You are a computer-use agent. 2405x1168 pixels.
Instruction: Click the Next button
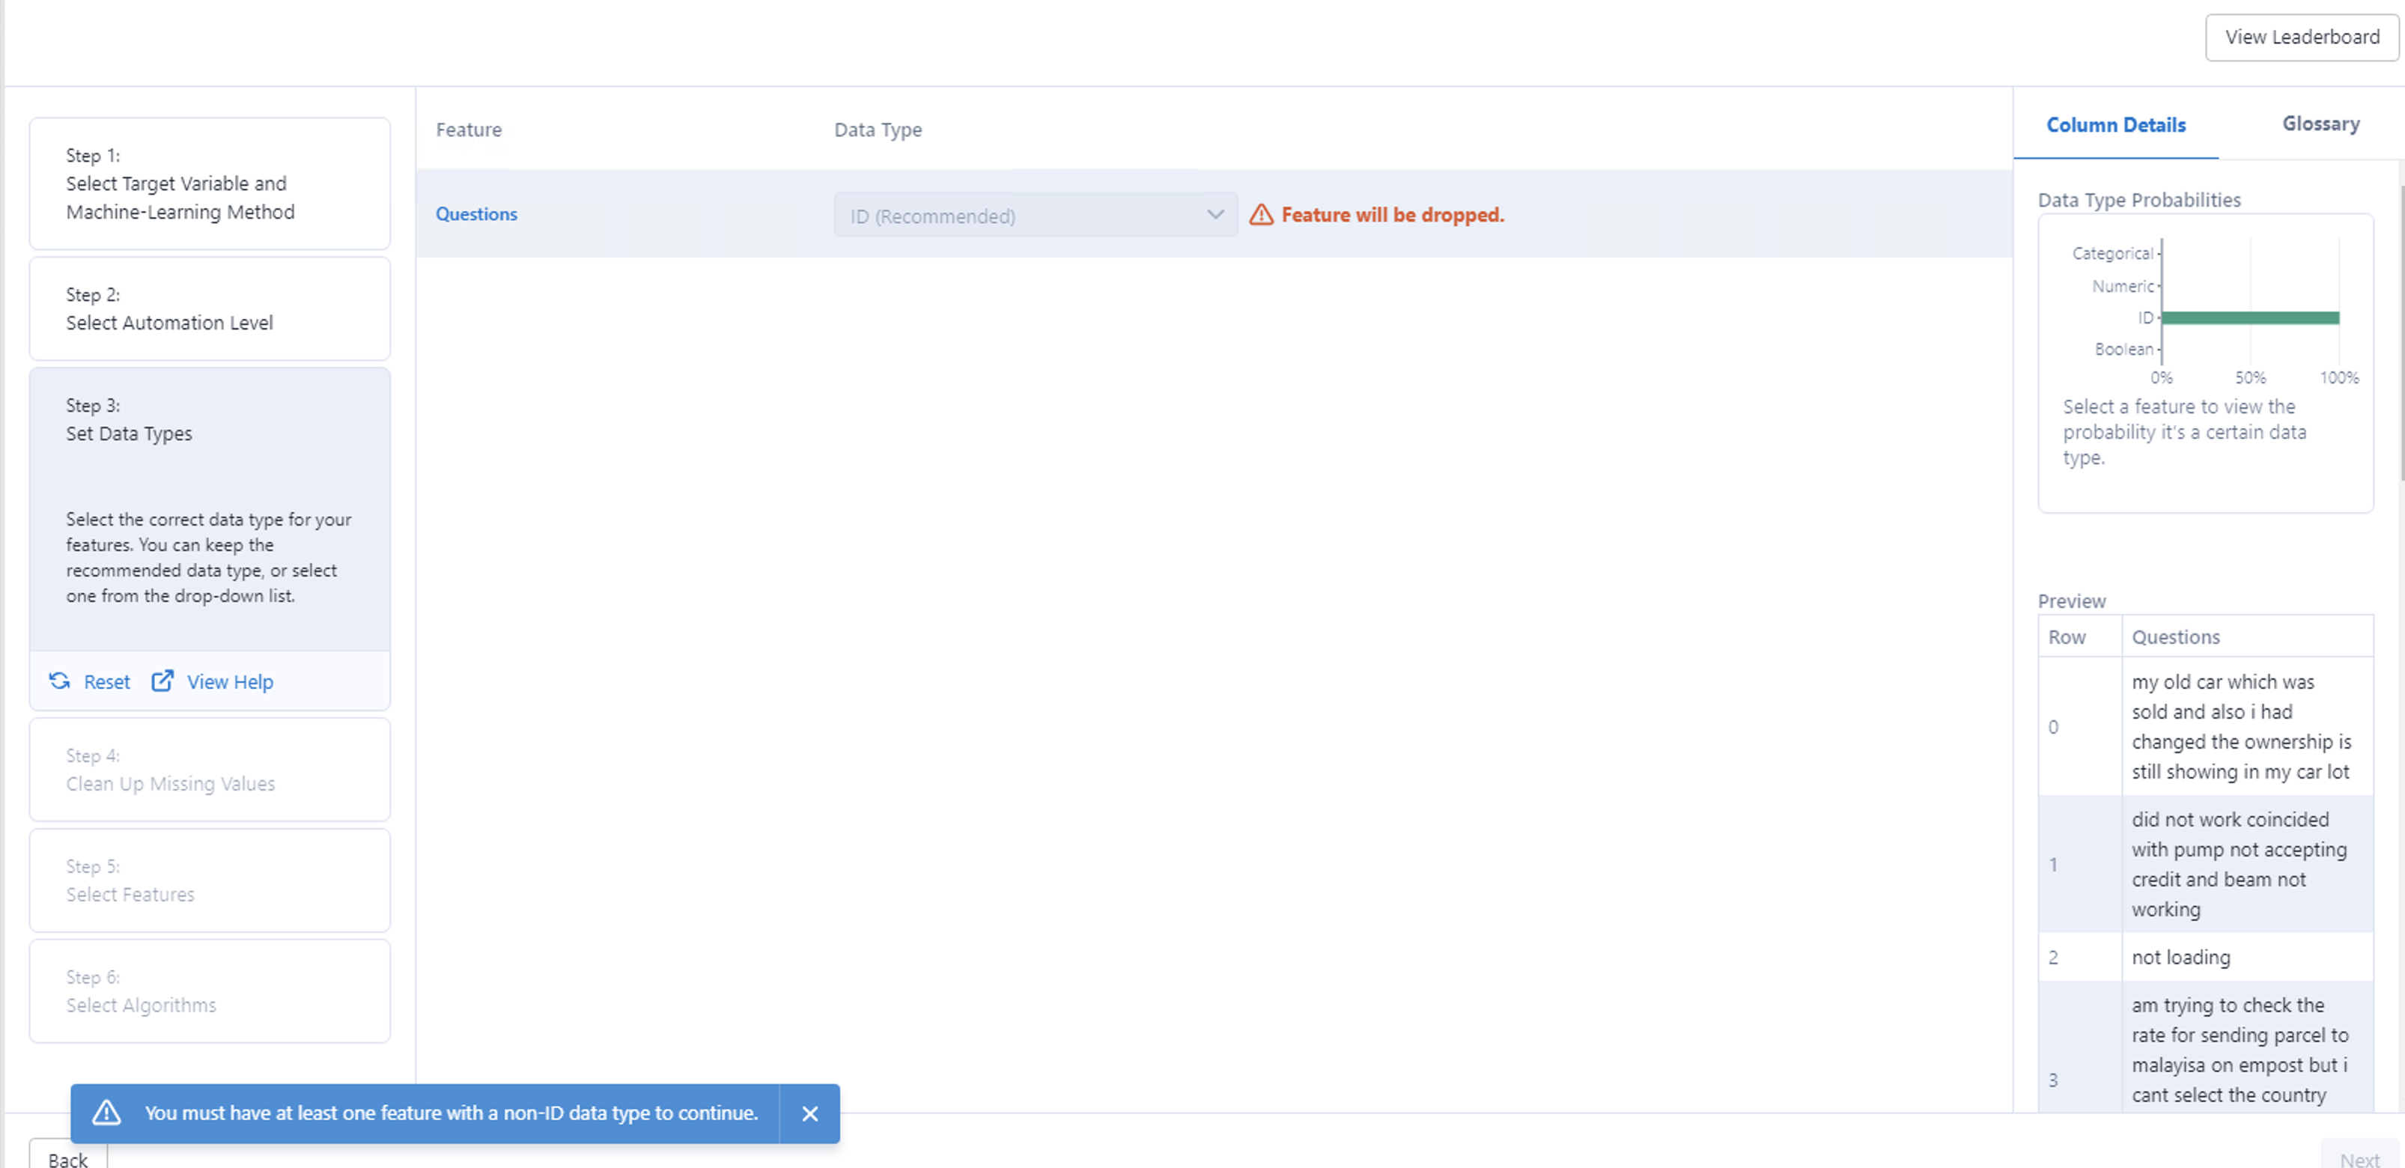coord(2359,1159)
